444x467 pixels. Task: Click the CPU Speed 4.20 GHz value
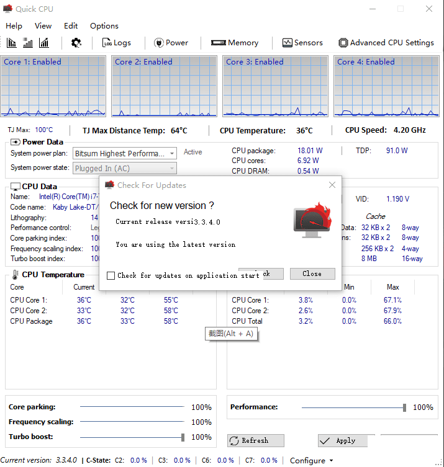point(410,130)
